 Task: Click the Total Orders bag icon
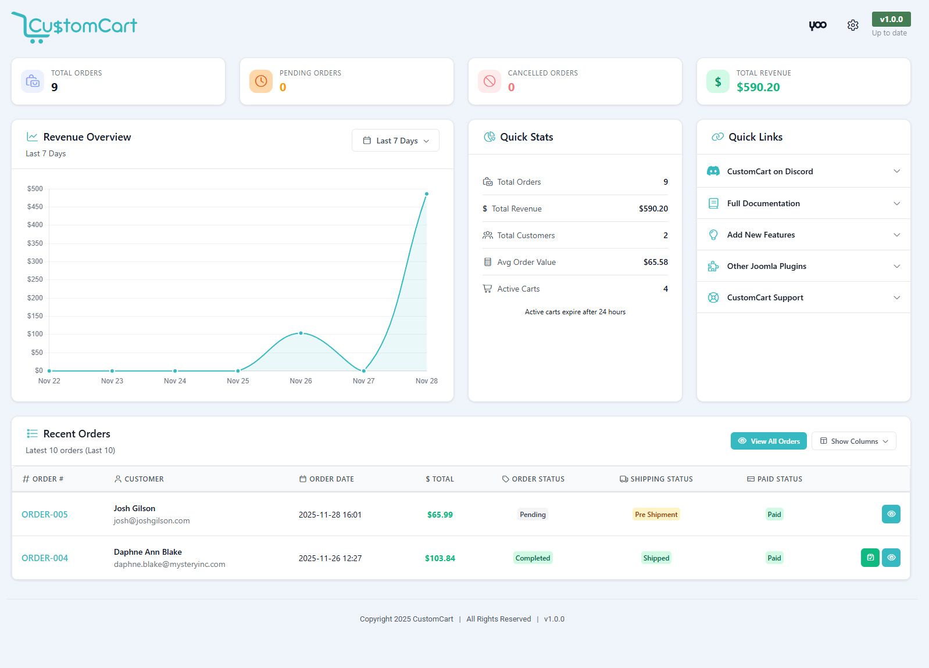pos(33,81)
